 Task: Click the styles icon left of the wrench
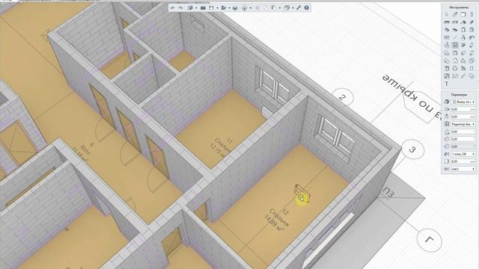[x=287, y=8]
